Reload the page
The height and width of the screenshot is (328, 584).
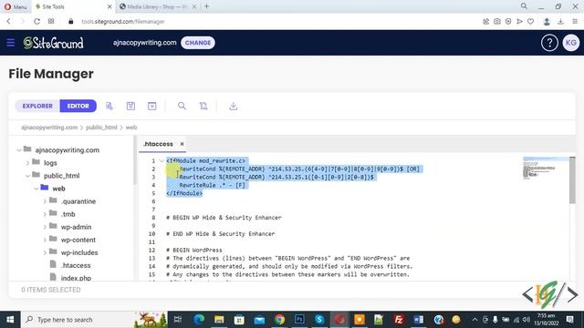pos(36,22)
